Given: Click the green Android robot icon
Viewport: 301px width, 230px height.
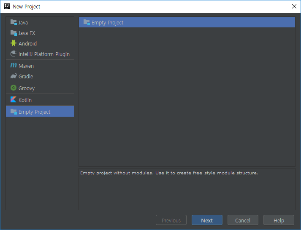Looking at the screenshot, I should (14, 43).
